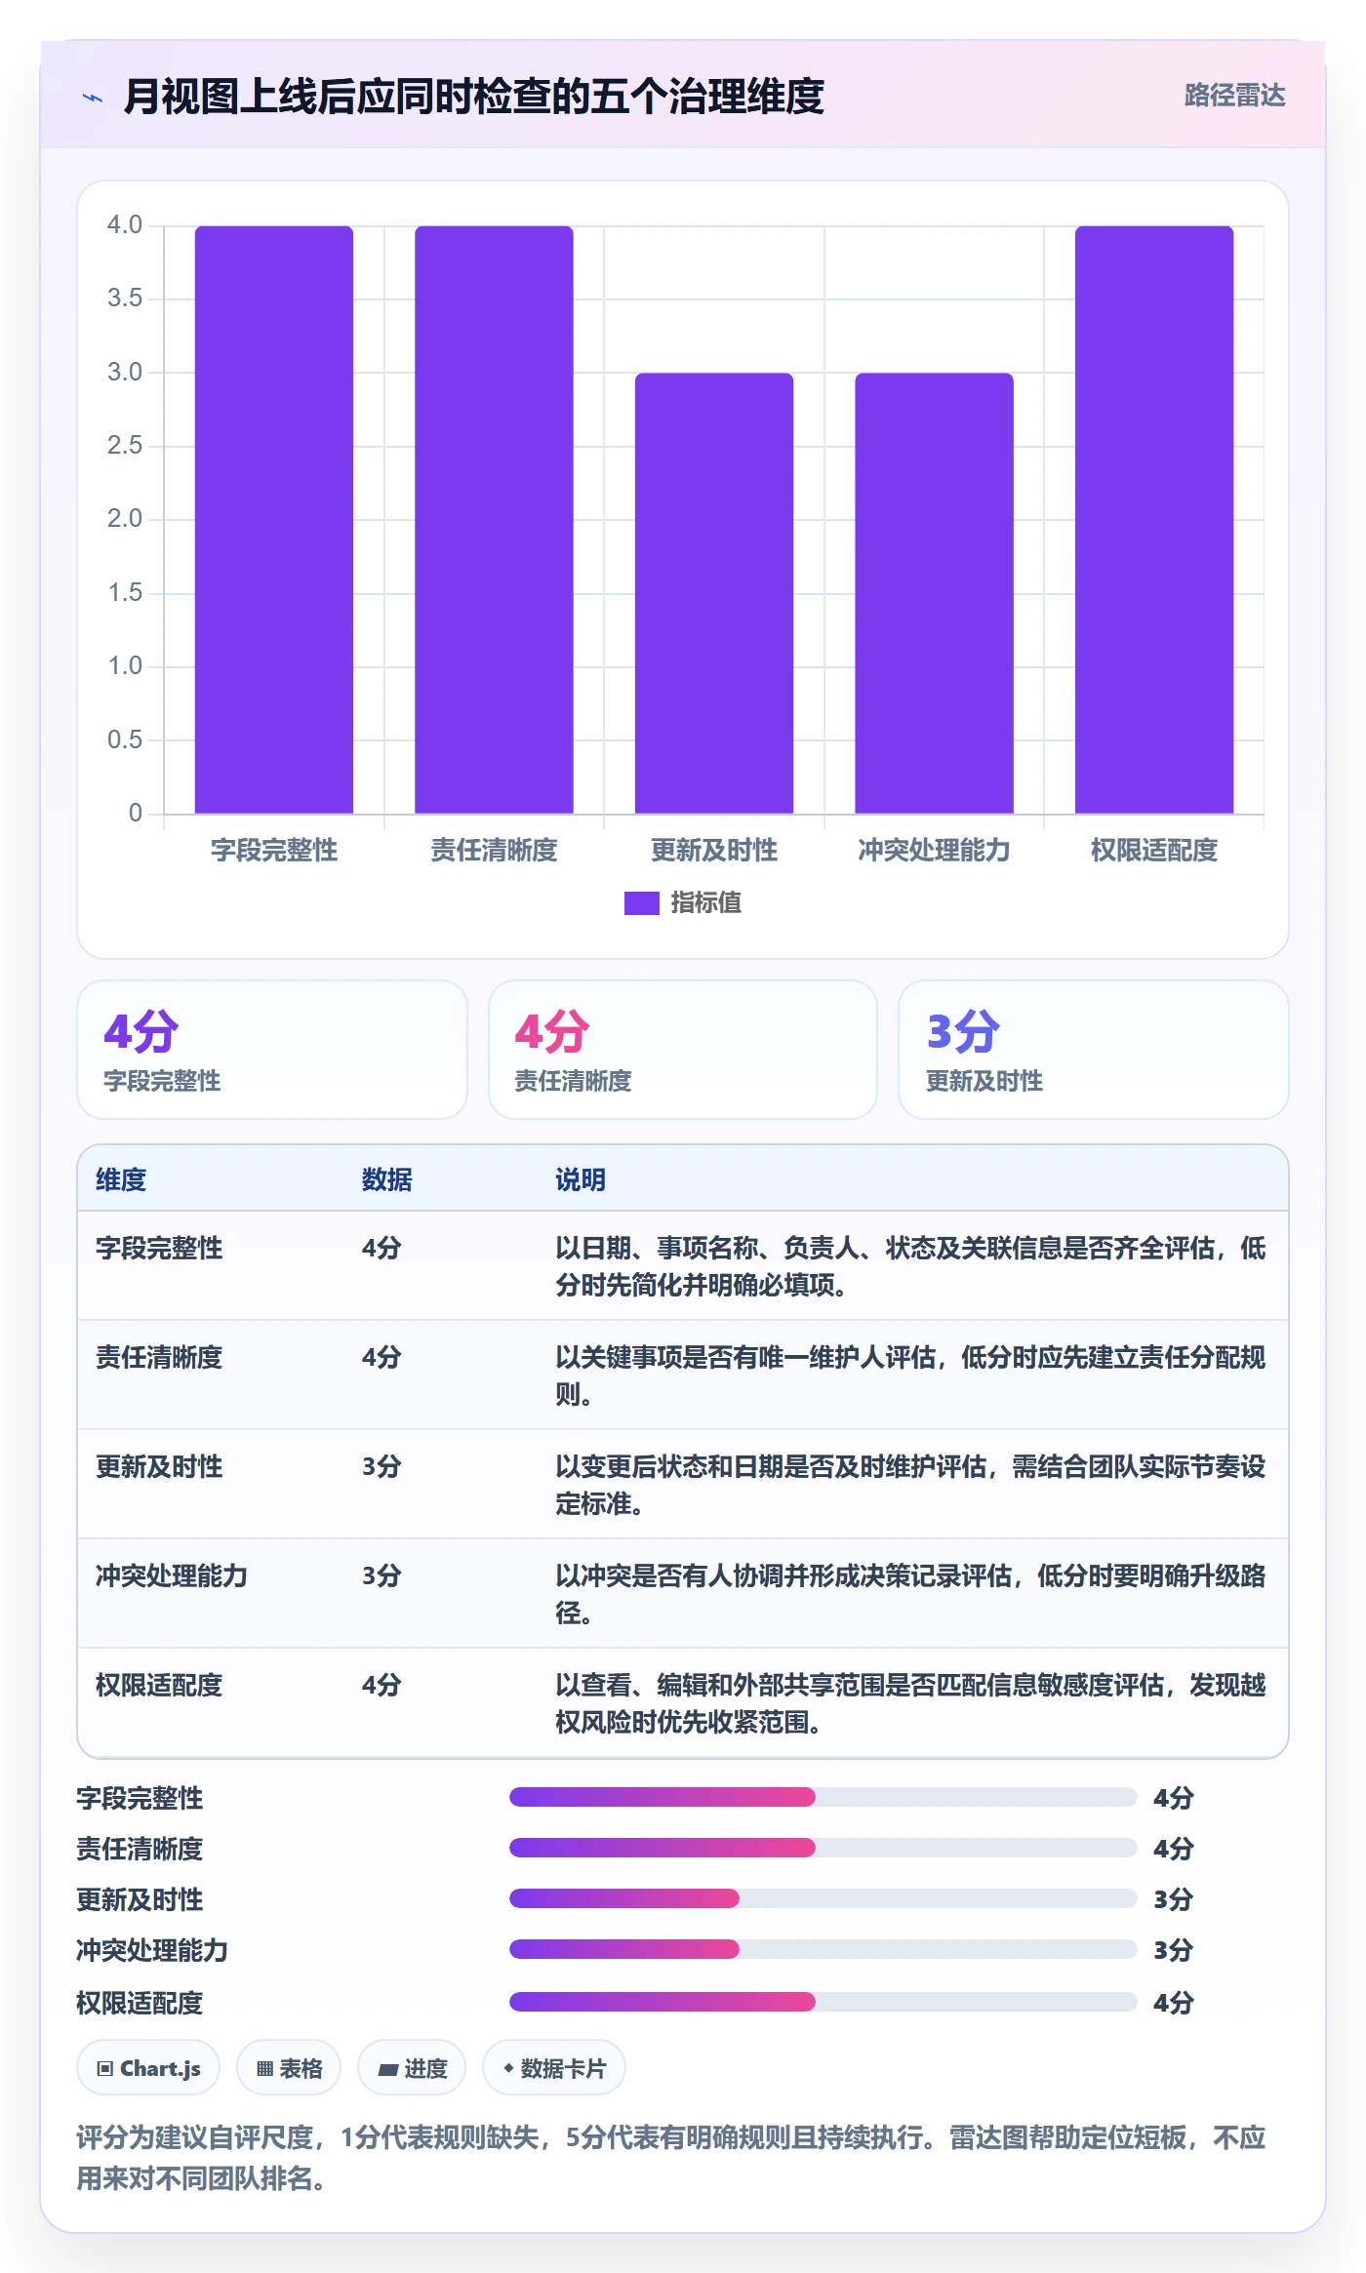Select 责任清晰度 in the table's first column
Image resolution: width=1366 pixels, height=2273 pixels.
pyautogui.click(x=159, y=1357)
